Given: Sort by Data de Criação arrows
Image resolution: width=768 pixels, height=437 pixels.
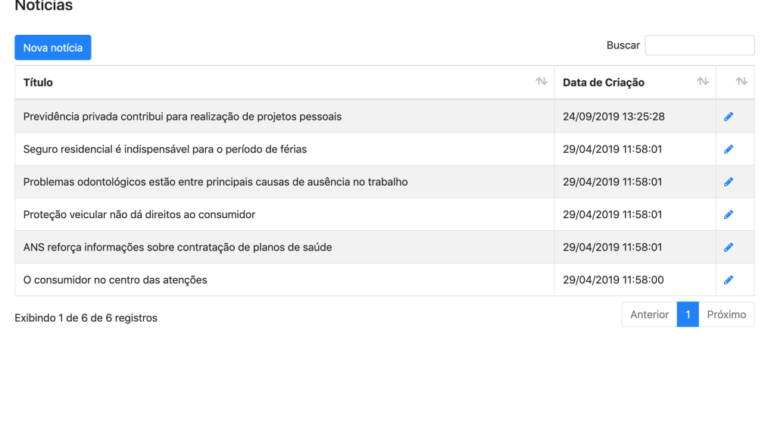Looking at the screenshot, I should click(703, 81).
